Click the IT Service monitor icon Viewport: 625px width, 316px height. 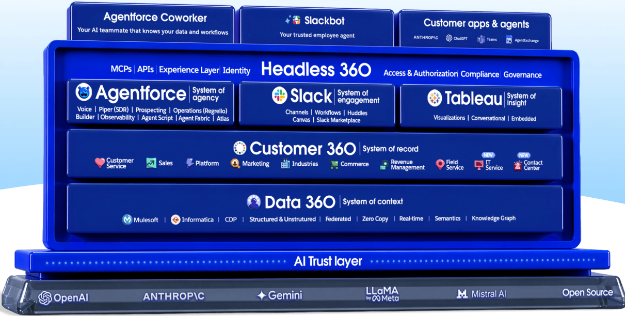click(479, 165)
